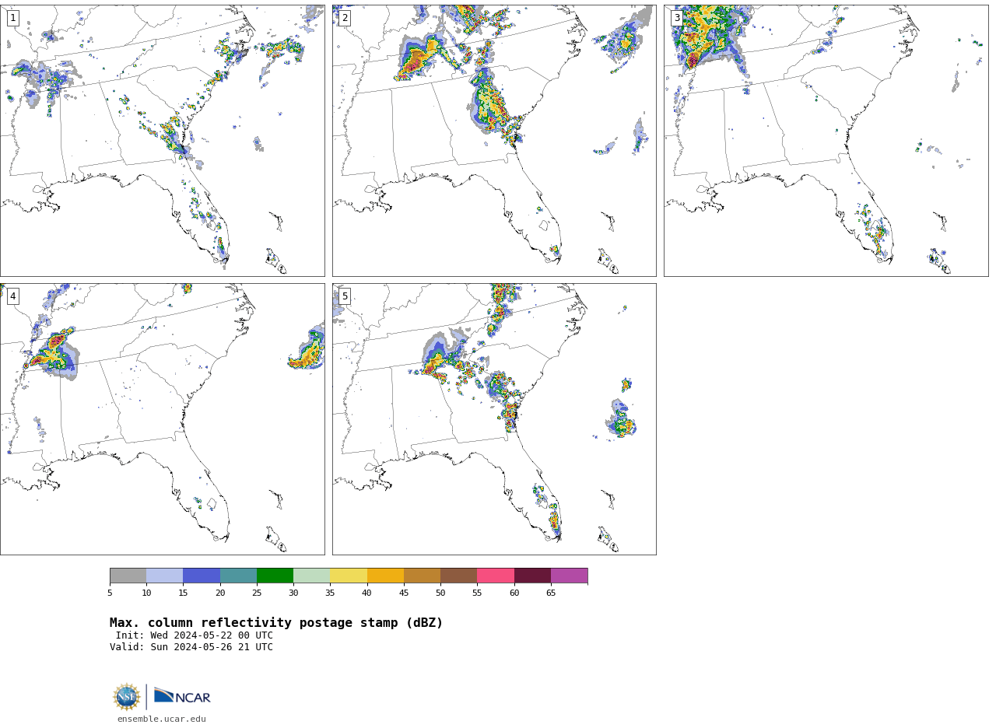
Task: Click the pink 55-60 dBZ color swatch
Action: (496, 576)
